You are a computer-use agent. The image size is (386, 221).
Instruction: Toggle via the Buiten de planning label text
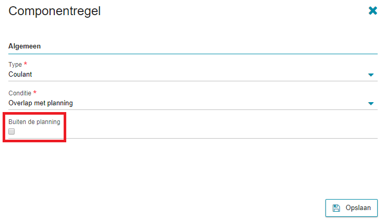coord(34,122)
